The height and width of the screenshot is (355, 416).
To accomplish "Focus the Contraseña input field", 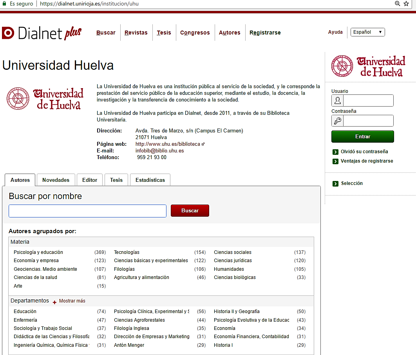I will (x=368, y=121).
